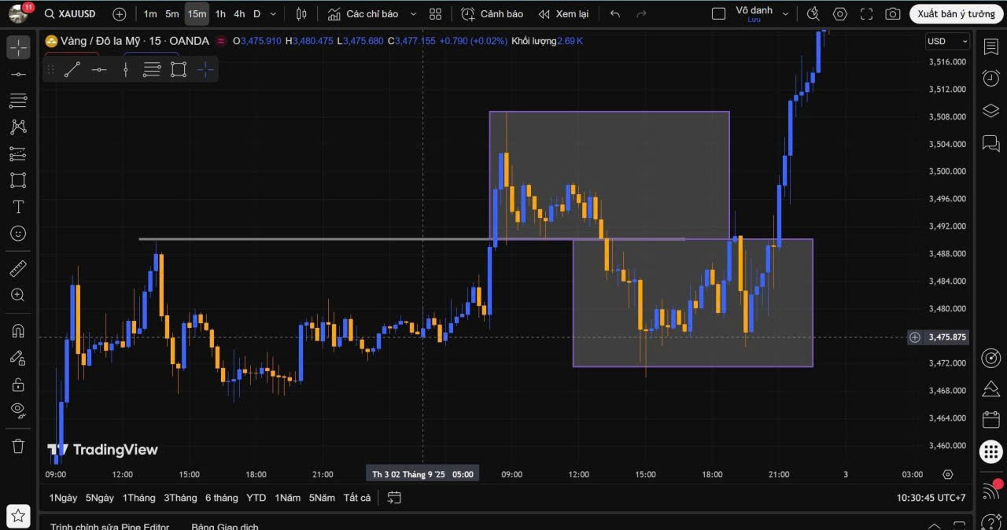Open the emoji icons tool

point(17,234)
